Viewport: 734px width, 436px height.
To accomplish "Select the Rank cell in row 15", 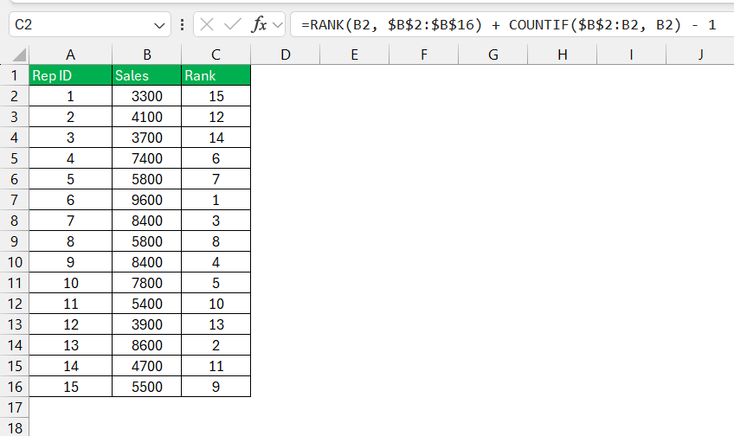I will pos(216,366).
